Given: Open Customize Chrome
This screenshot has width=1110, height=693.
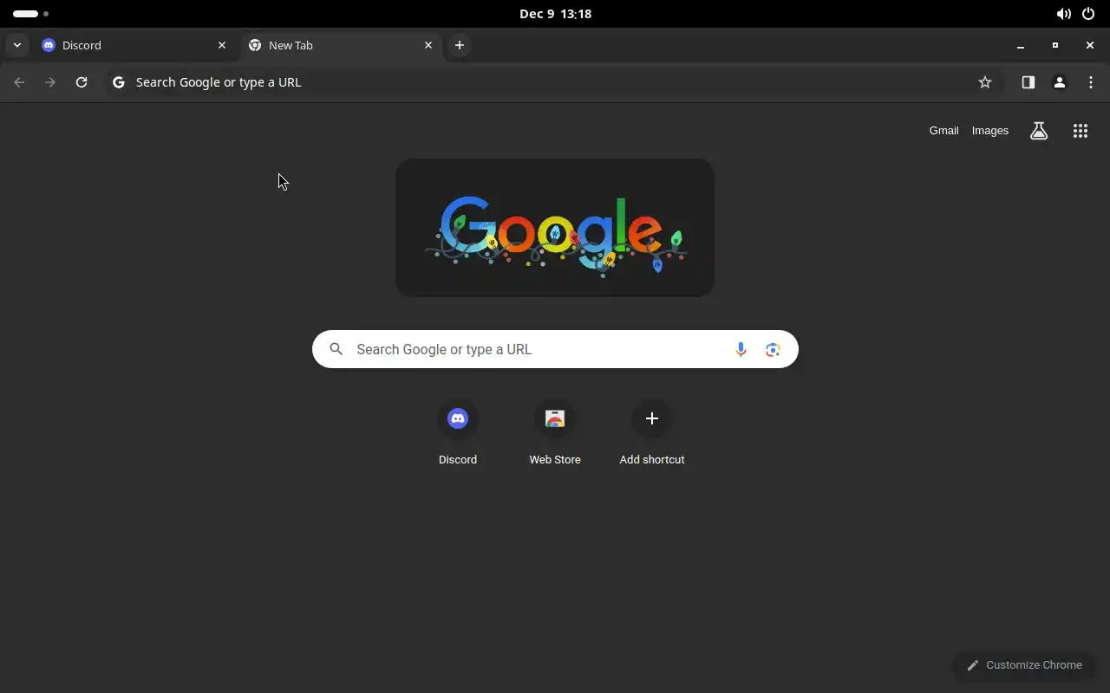Looking at the screenshot, I should [x=1024, y=665].
